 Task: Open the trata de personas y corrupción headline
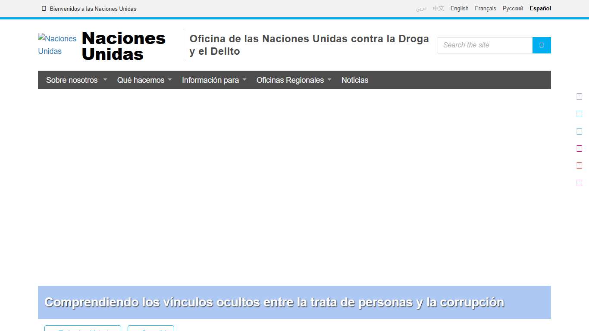(274, 302)
